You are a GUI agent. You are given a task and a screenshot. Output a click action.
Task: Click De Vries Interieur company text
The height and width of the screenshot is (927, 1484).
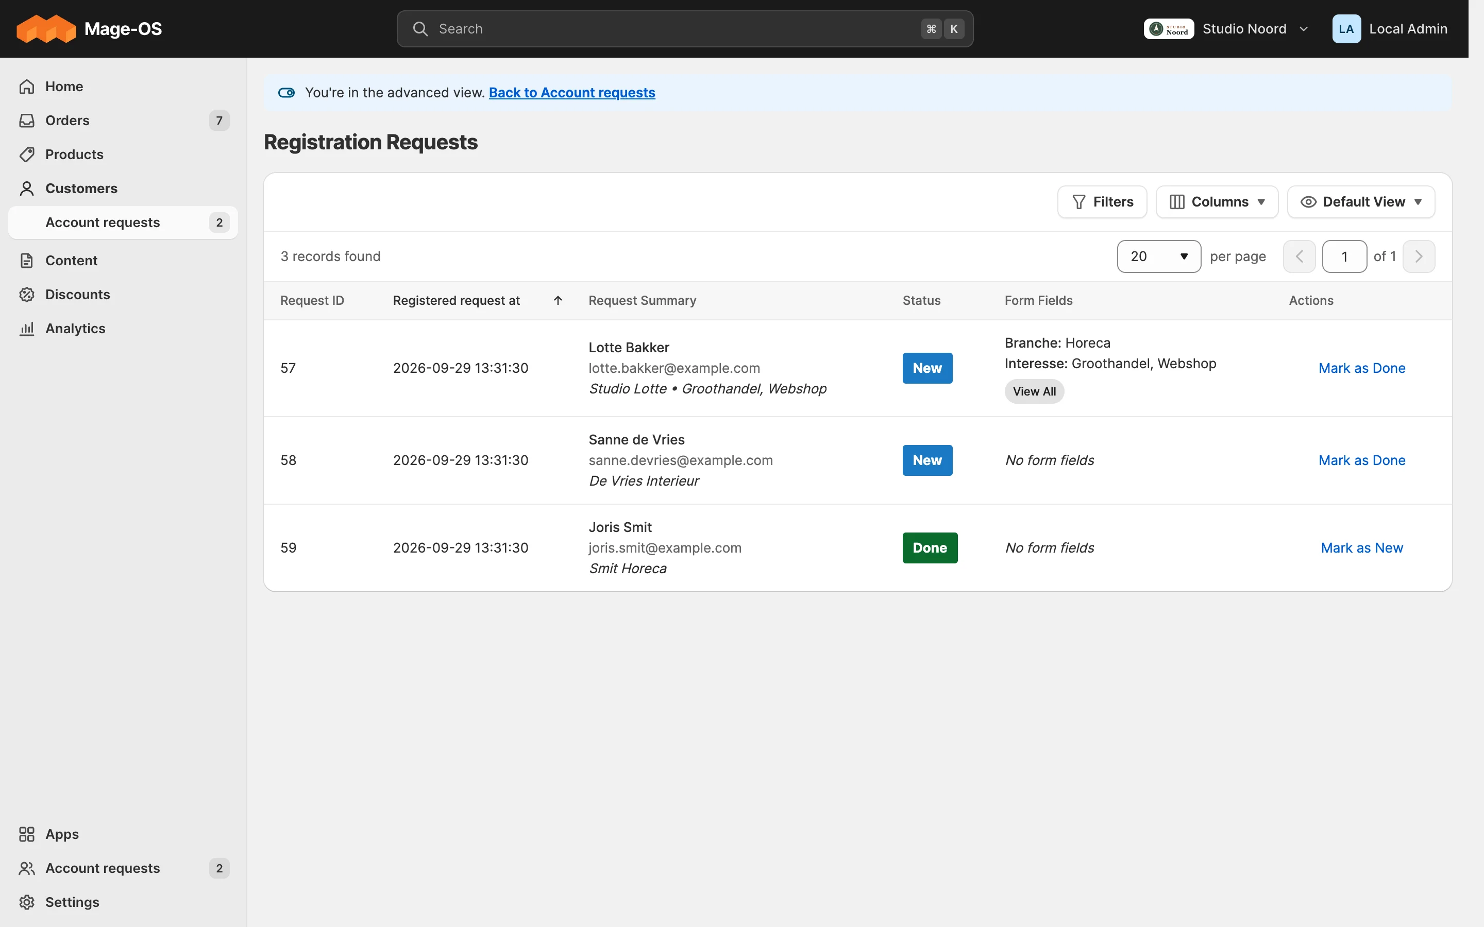point(644,480)
